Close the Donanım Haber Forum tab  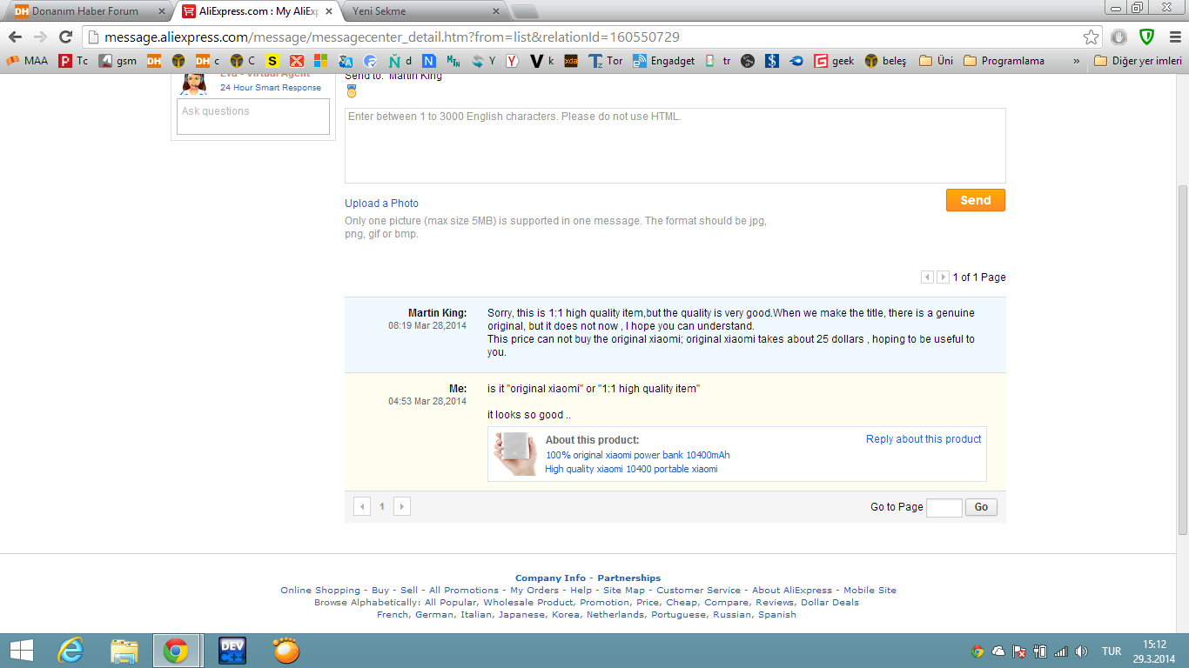(161, 11)
